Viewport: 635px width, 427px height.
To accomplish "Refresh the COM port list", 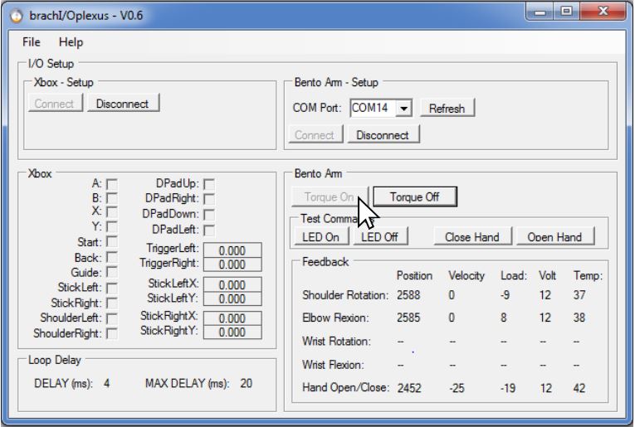I will (x=447, y=109).
